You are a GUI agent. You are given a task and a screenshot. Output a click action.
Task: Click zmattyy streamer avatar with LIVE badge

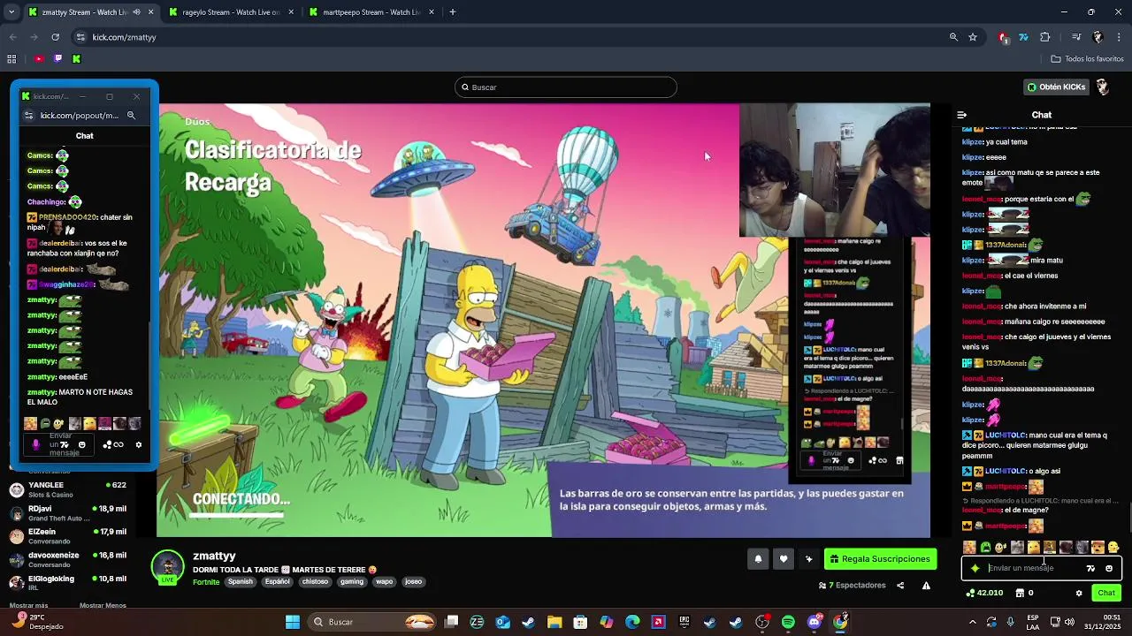pos(167,567)
